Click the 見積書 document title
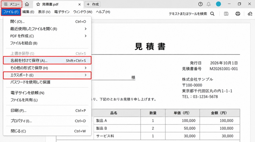The width and height of the screenshot is (255, 142). tap(150, 46)
